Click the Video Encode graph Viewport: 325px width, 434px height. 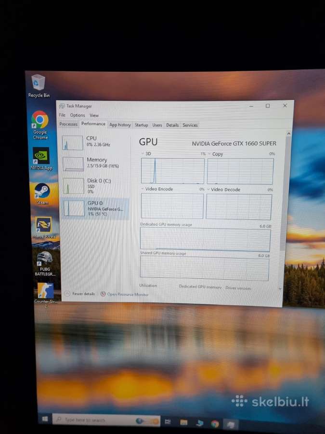(172, 206)
